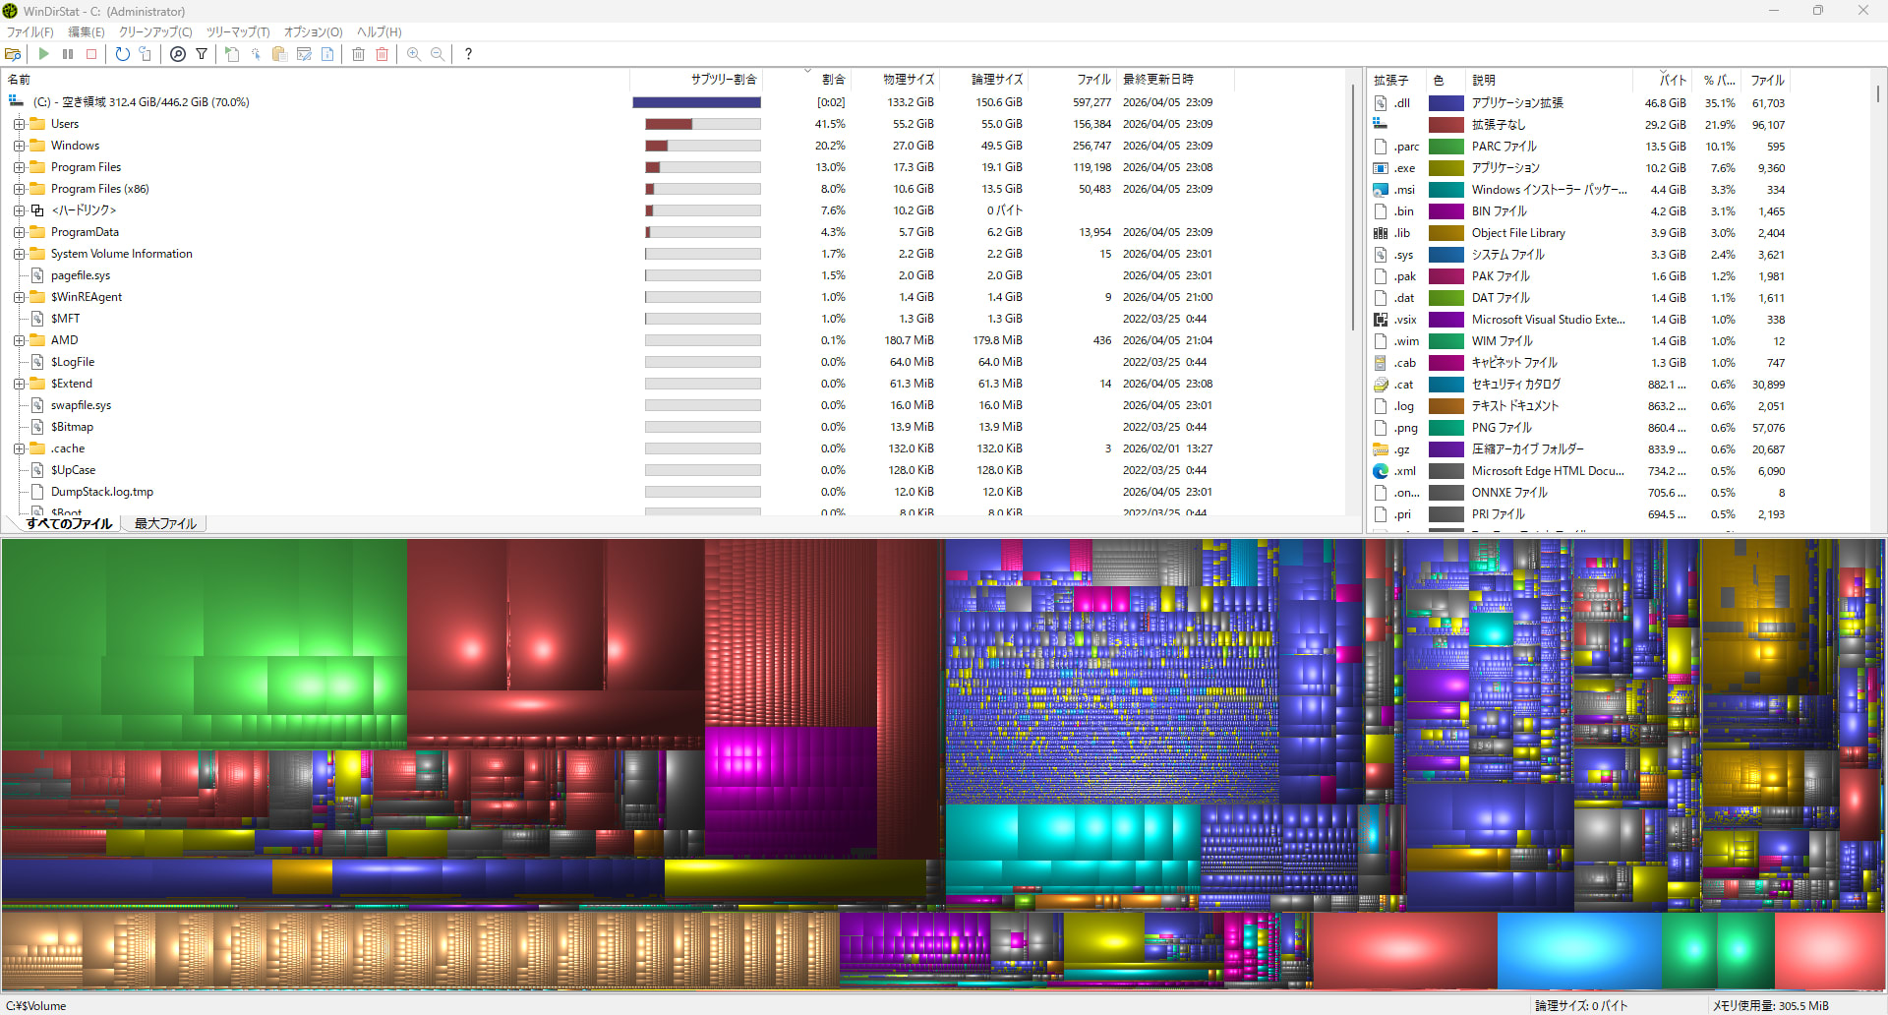Open the オプション(O) menu
The height and width of the screenshot is (1015, 1888).
tap(313, 32)
